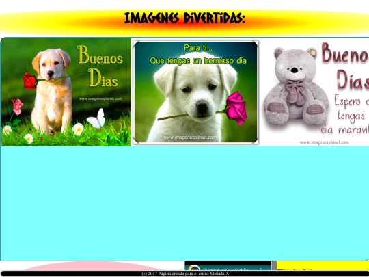
Task: Click 'Que tengas un hermoso día' caption
Action: (x=198, y=61)
